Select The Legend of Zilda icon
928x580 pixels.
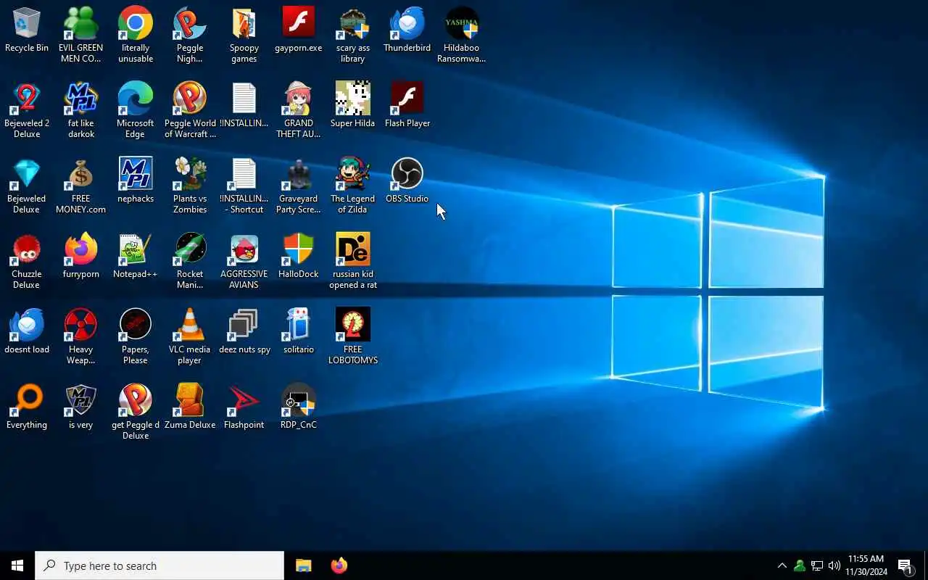coord(353,186)
